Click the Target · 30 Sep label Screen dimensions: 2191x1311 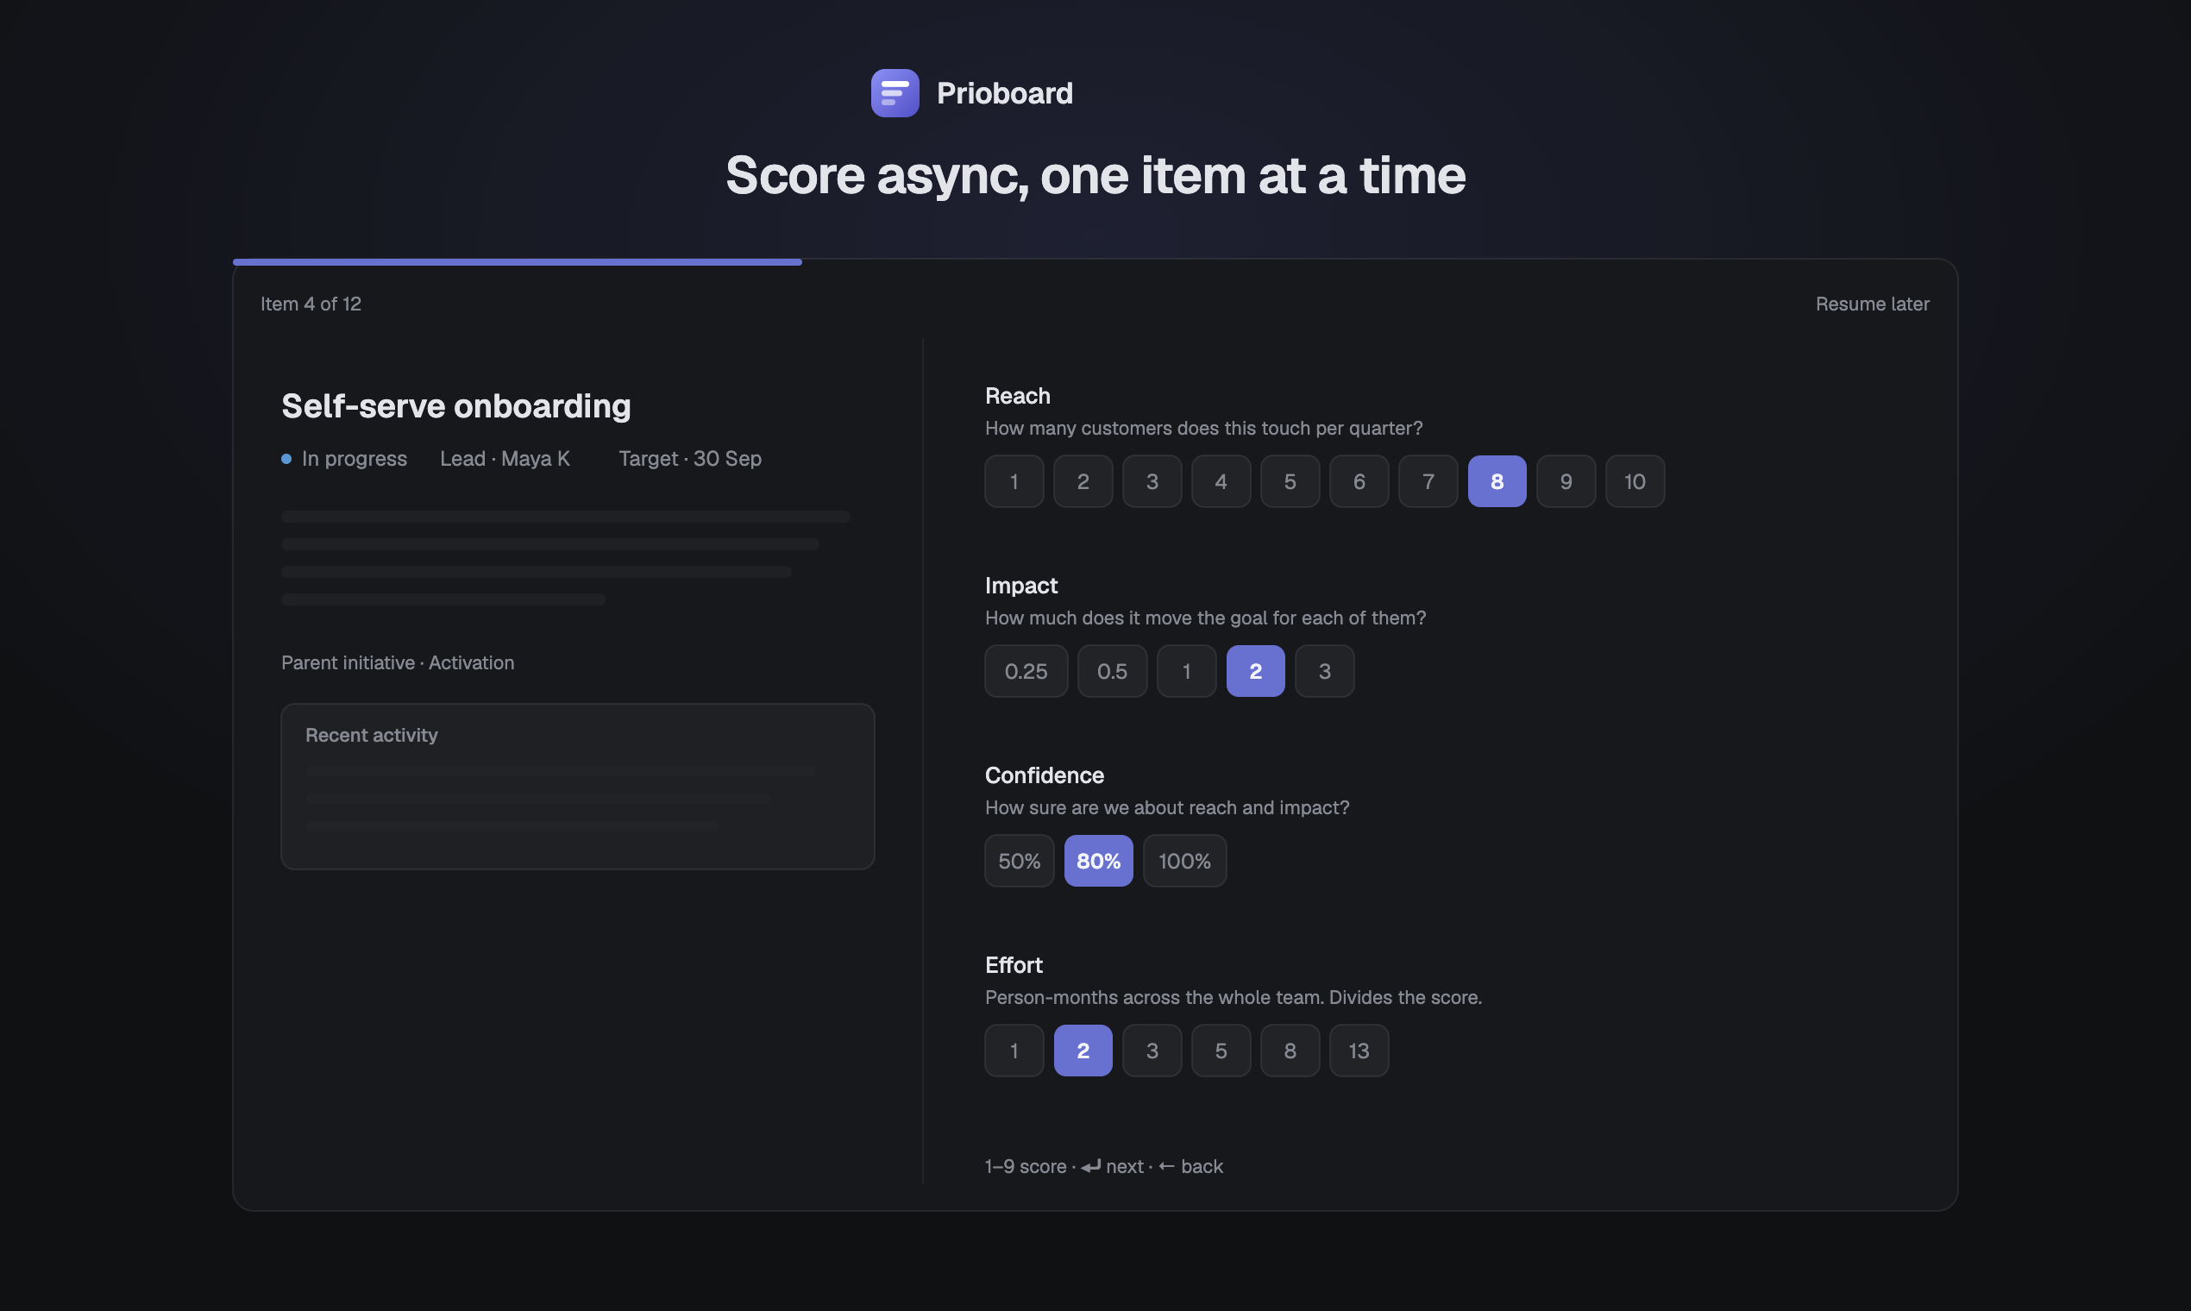pos(690,460)
